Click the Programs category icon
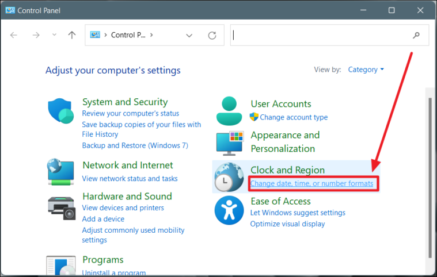The image size is (437, 277). [61, 266]
